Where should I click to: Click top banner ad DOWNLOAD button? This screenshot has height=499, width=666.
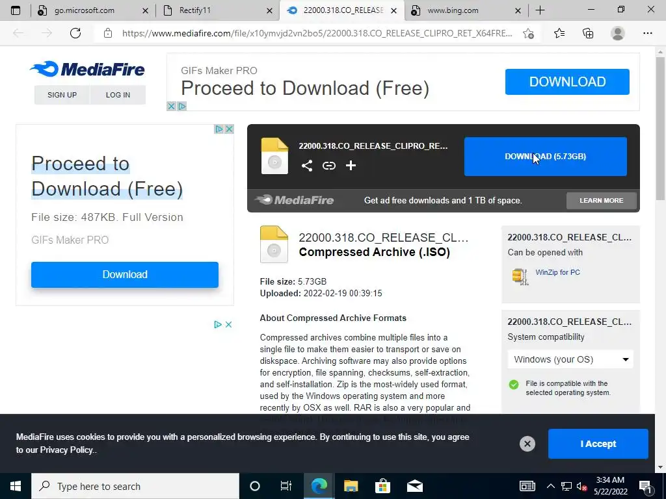click(567, 81)
